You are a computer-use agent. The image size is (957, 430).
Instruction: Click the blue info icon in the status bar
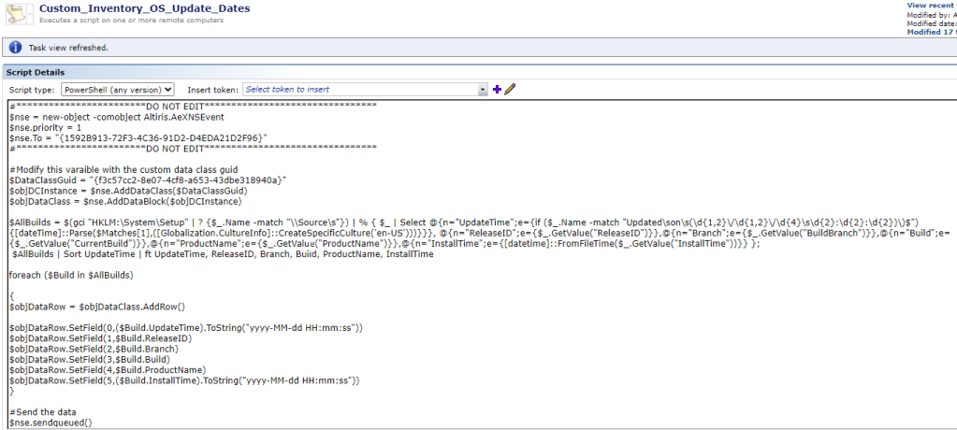click(15, 48)
